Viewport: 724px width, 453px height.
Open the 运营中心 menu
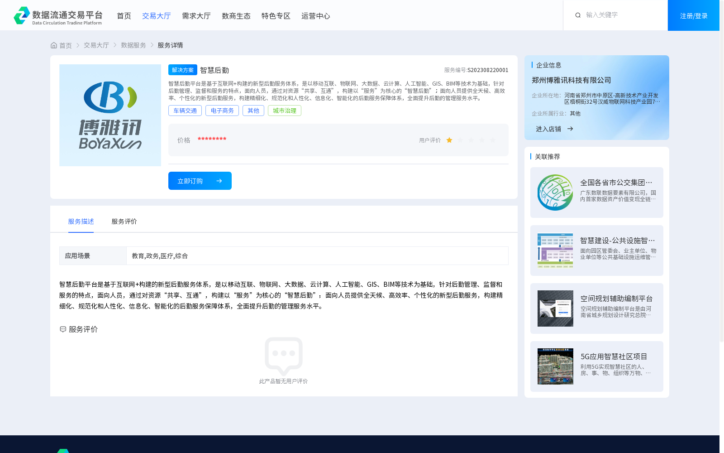tap(315, 15)
